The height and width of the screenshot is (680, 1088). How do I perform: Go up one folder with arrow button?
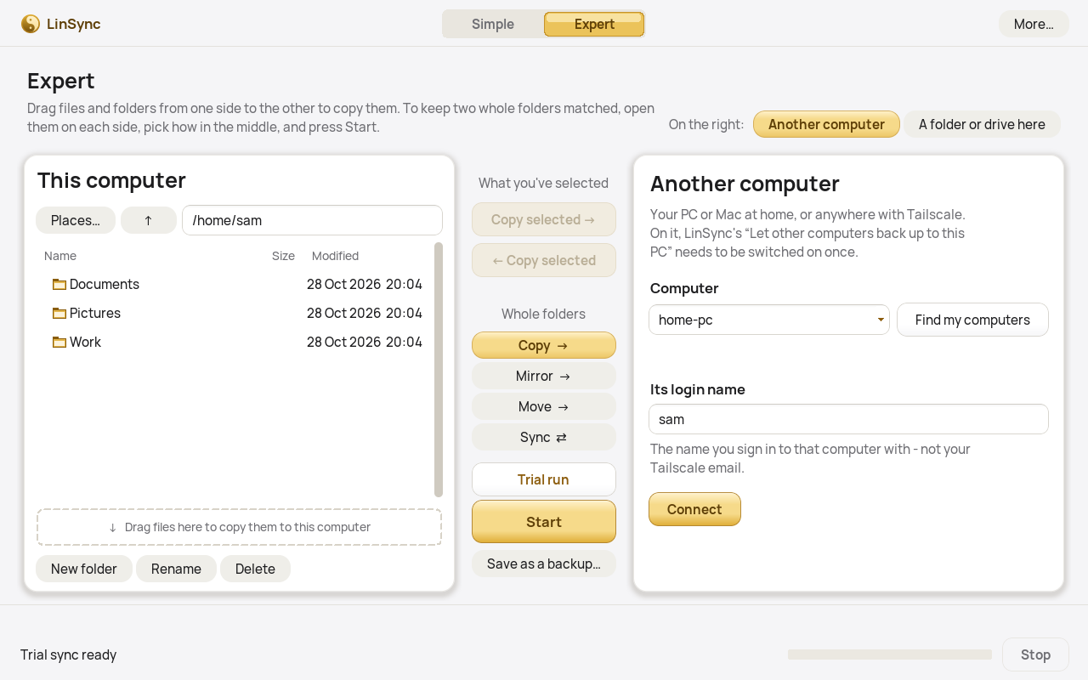click(148, 220)
